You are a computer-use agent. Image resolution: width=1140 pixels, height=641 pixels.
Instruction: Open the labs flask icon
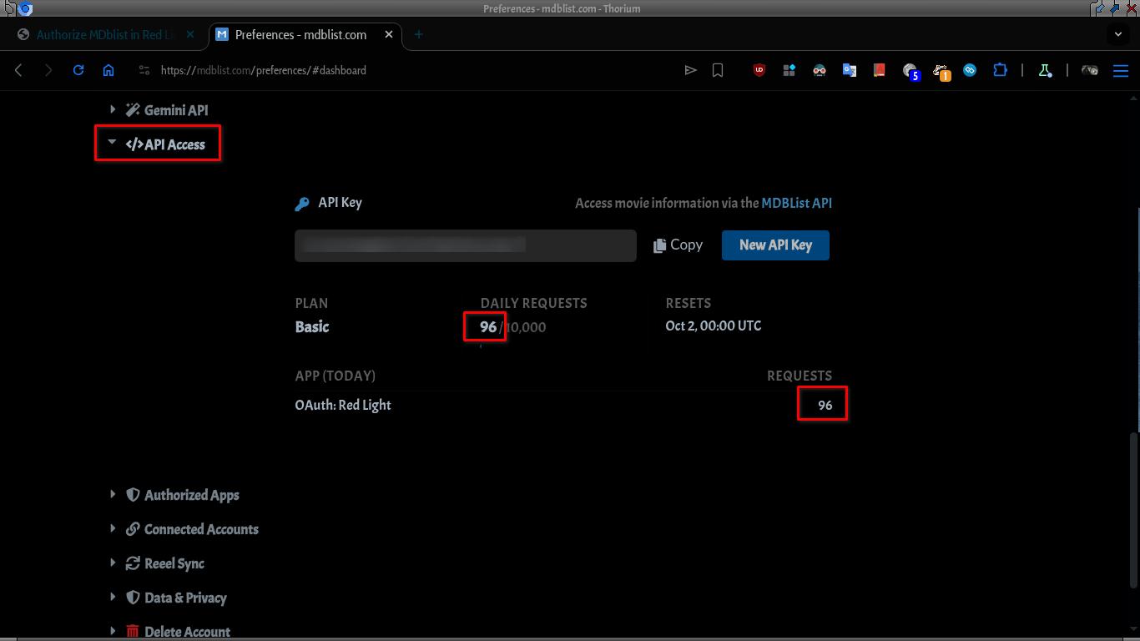pyautogui.click(x=1045, y=70)
